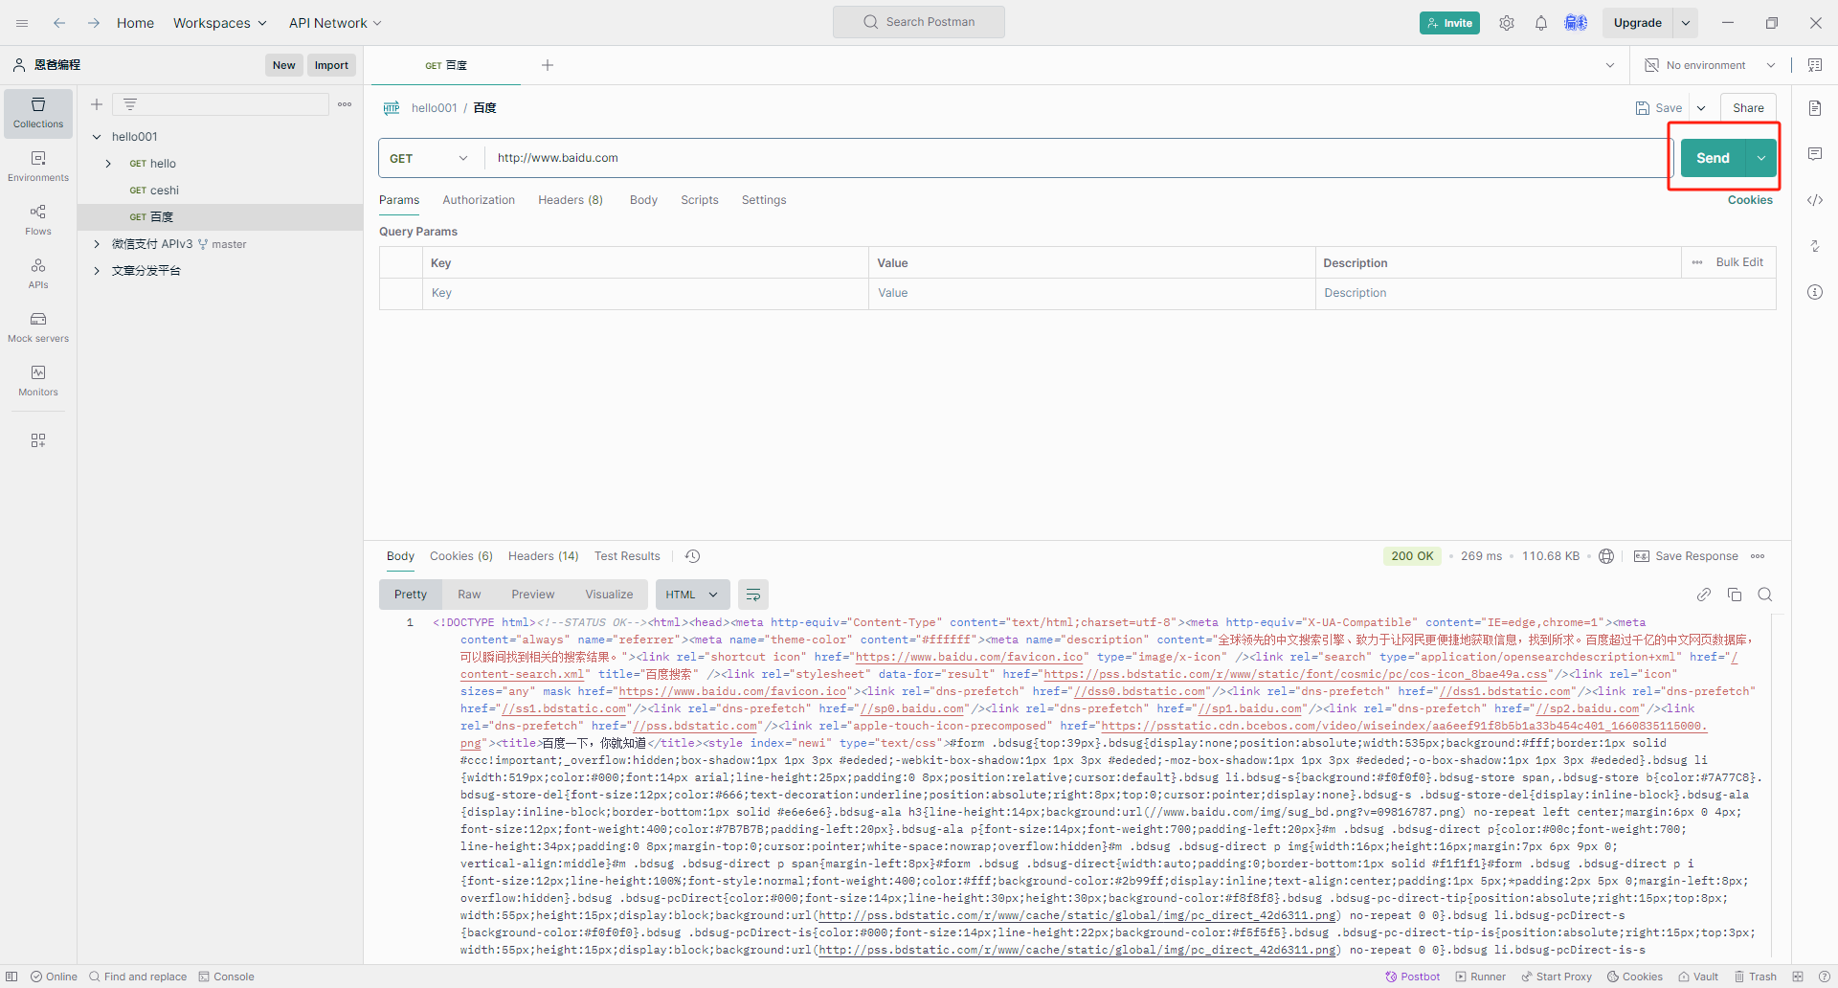Create a new collection with plus icon
Image resolution: width=1838 pixels, height=988 pixels.
coord(97,104)
